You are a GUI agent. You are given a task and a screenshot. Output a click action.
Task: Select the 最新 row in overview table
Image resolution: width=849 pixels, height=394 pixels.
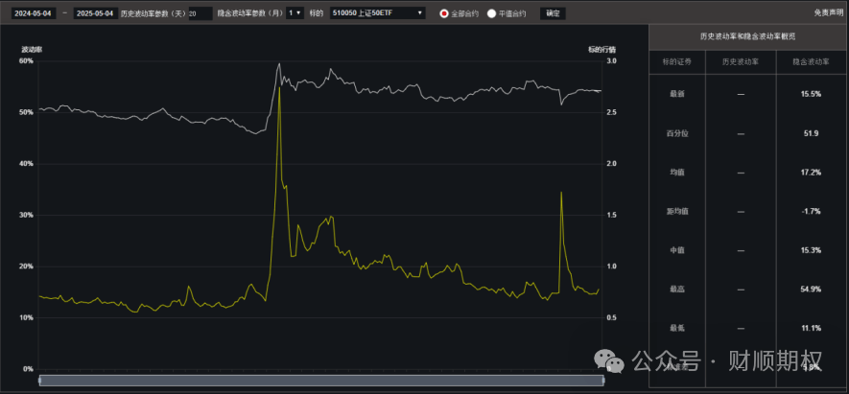point(677,93)
